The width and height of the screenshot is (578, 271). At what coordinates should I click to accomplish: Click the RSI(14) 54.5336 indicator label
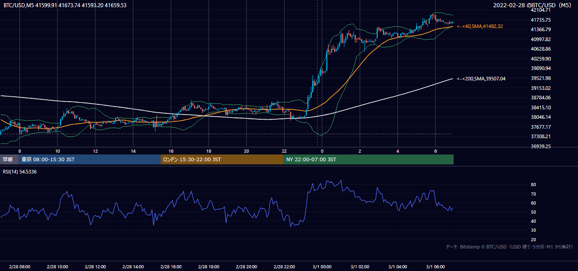(x=20, y=172)
